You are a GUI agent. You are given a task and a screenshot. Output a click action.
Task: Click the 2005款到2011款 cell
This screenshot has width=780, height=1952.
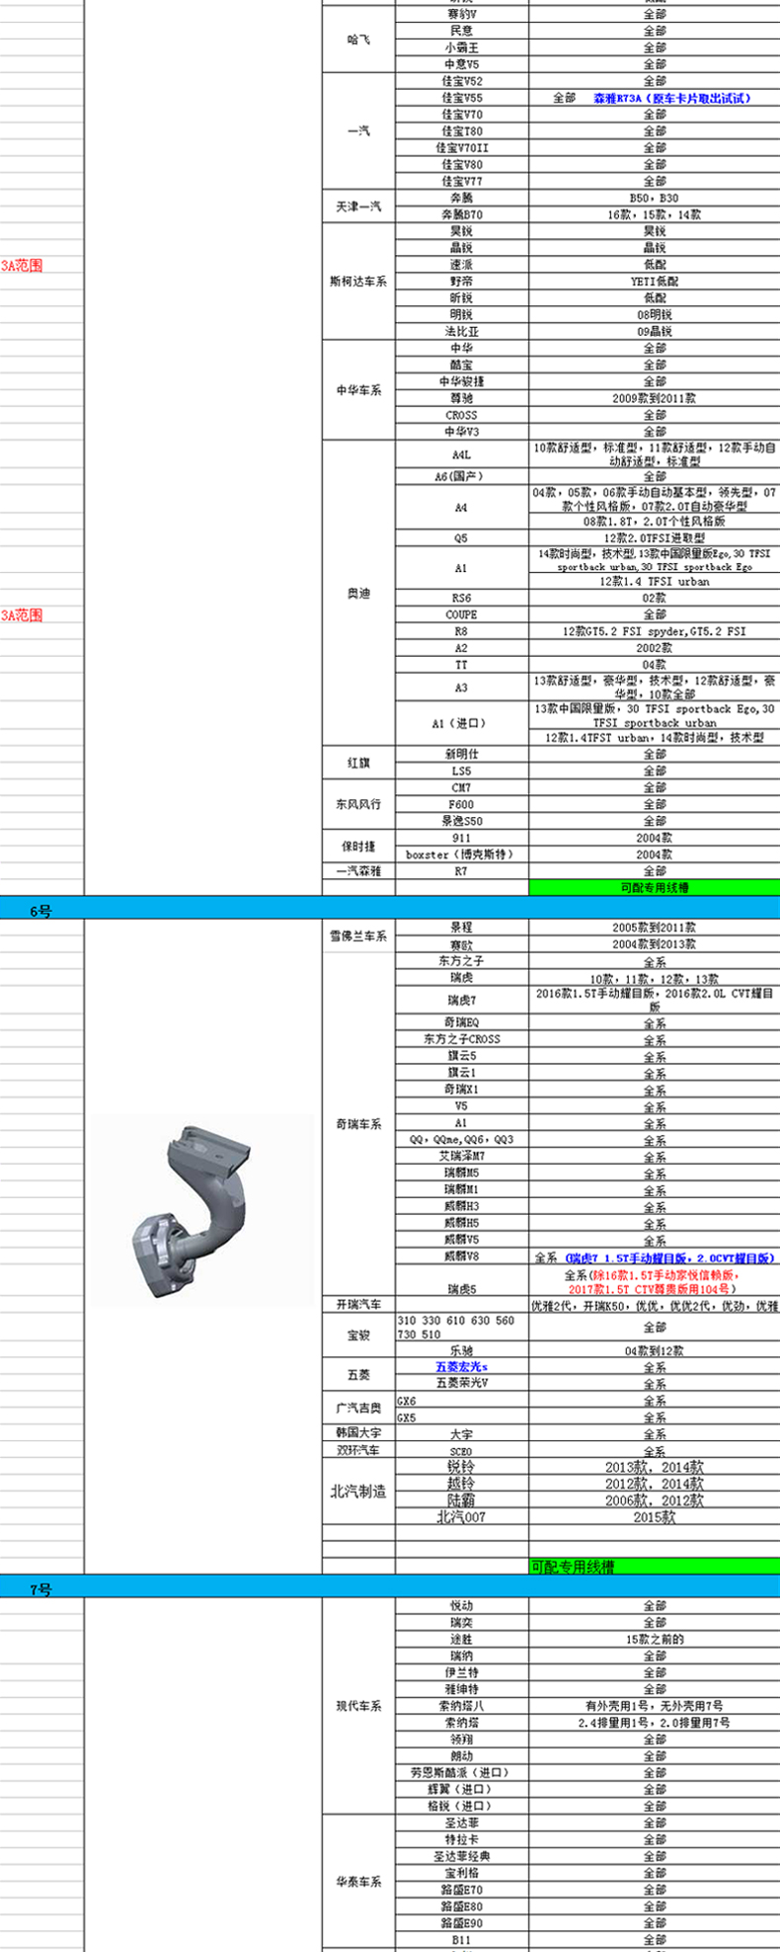coord(655,928)
